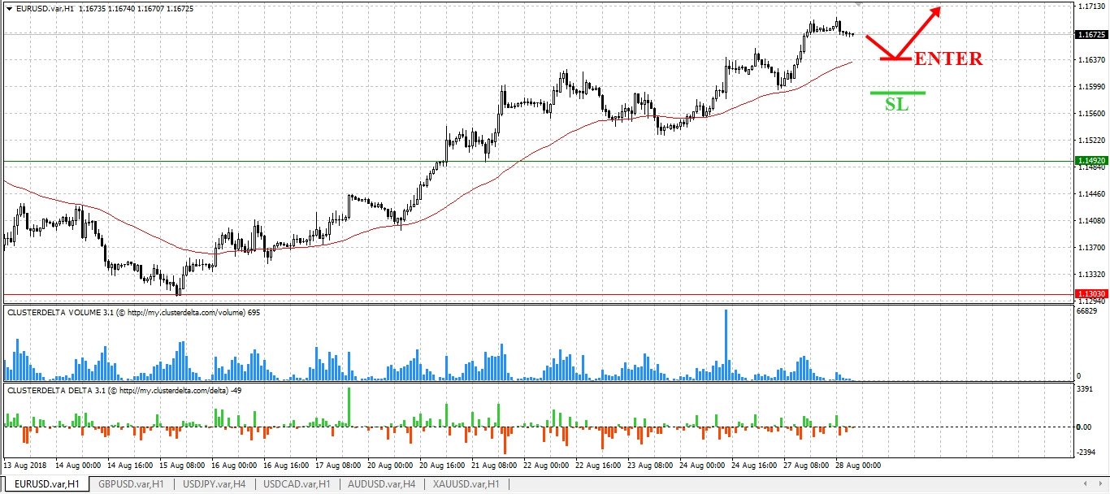Click the 28 Aug 00:00 time axis label
The image size is (1110, 494).
(857, 466)
